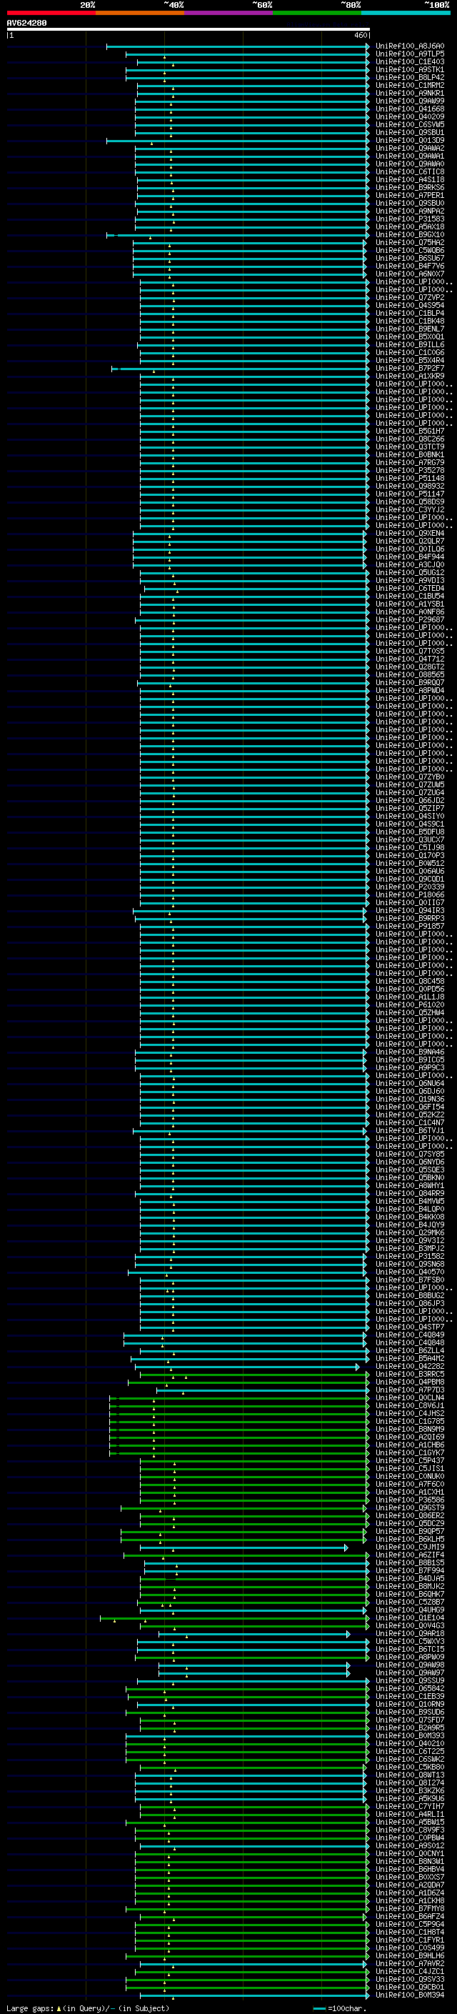Select hit label UniRef100_Q98932
The height and width of the screenshot is (2014, 457).
410,487
